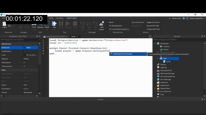Click Go to Script Error
Image resolution: width=206 pixels, height=115 pixels.
pyautogui.click(x=138, y=22)
